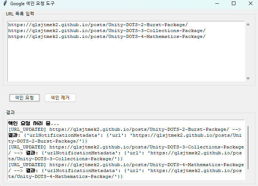Click the result line ty-DOTS-2-Burst-Package/'}}
The image size is (258, 186).
tap(48, 141)
